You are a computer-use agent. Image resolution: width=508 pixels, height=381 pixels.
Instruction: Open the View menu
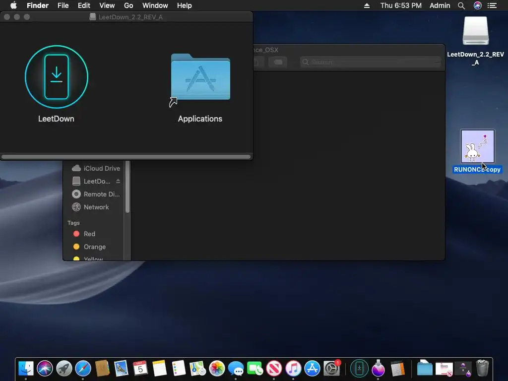click(x=107, y=5)
